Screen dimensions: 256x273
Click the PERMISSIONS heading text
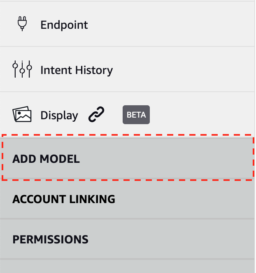pyautogui.click(x=50, y=239)
